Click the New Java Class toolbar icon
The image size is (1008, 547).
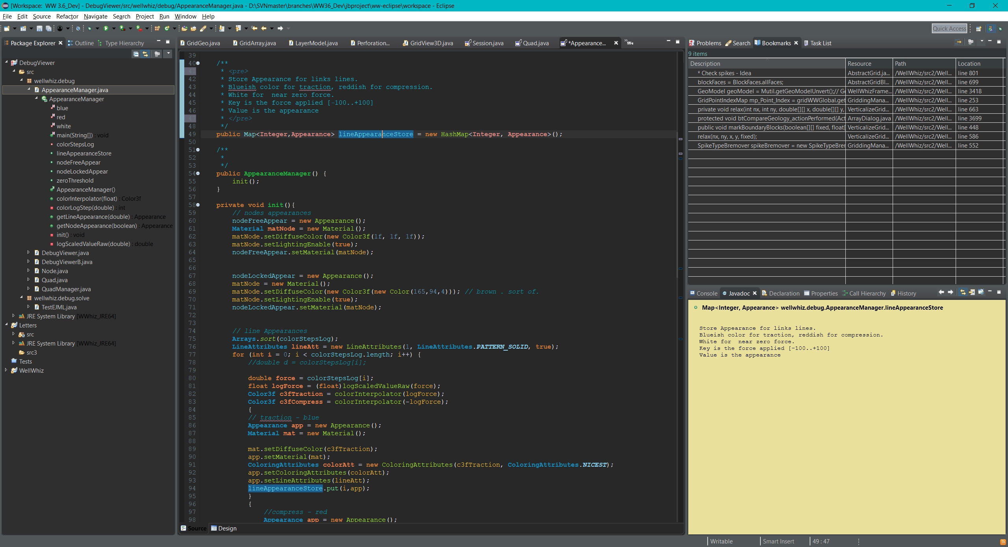tap(167, 28)
